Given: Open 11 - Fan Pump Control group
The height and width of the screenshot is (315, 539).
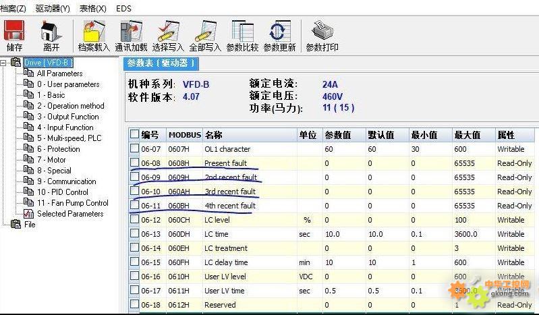Looking at the screenshot, I should (72, 203).
